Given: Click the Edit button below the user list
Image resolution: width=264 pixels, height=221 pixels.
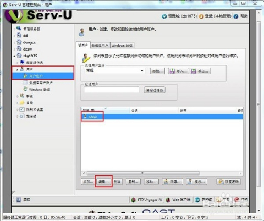Looking at the screenshot, I should 103,181.
